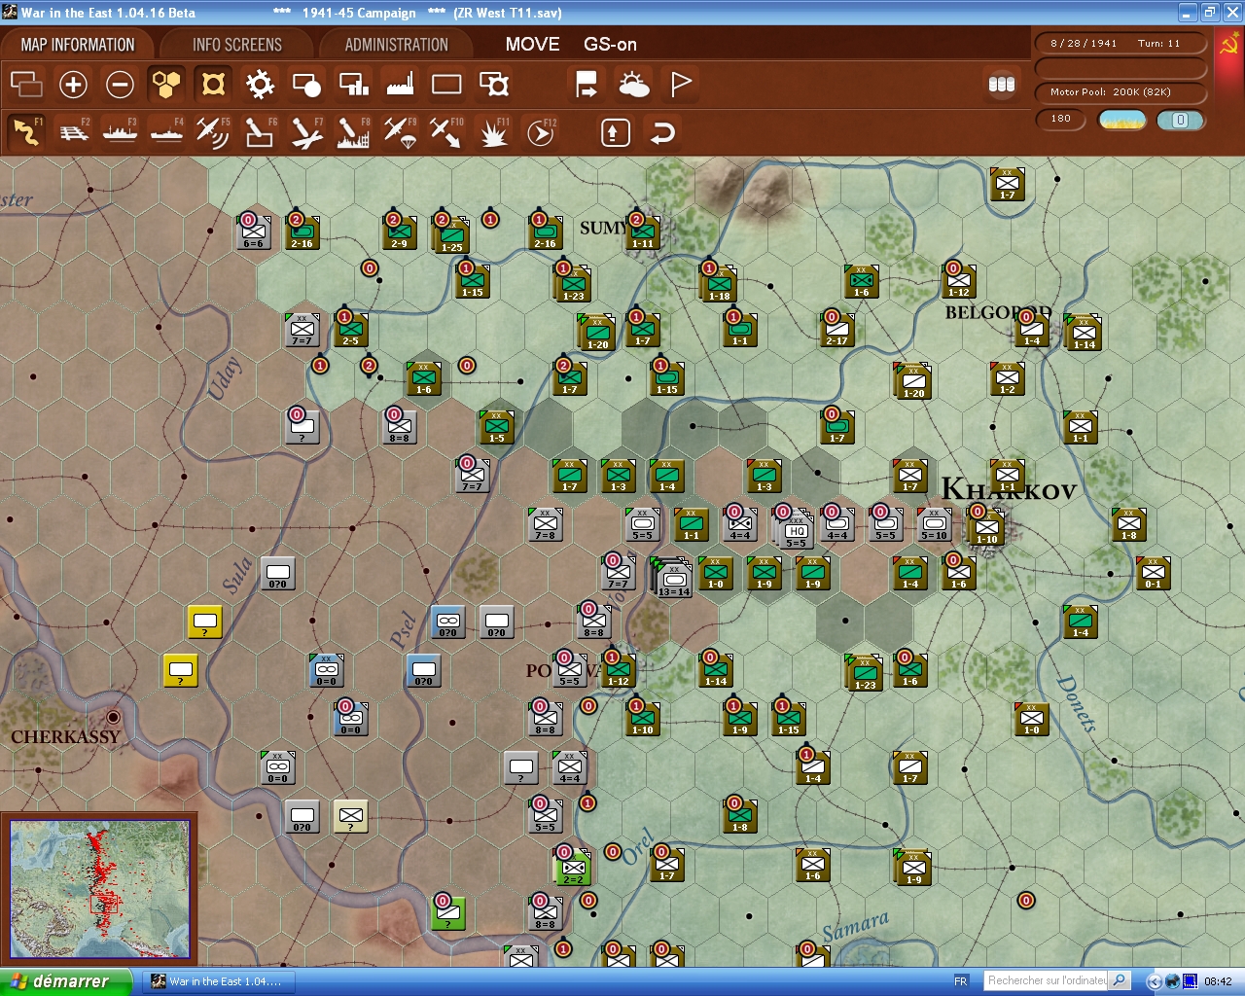
Task: Select the unit counter labeled 5=10
Action: (x=935, y=525)
